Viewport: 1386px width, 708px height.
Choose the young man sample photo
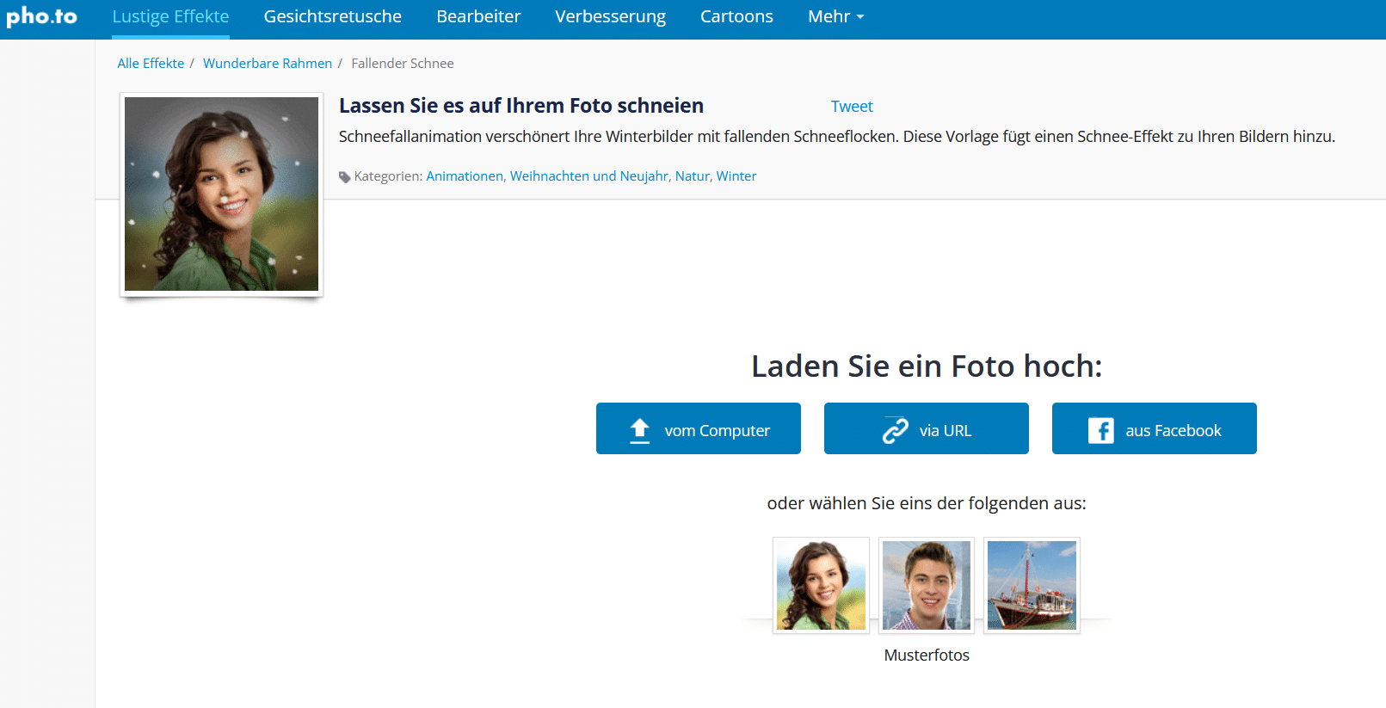[927, 585]
